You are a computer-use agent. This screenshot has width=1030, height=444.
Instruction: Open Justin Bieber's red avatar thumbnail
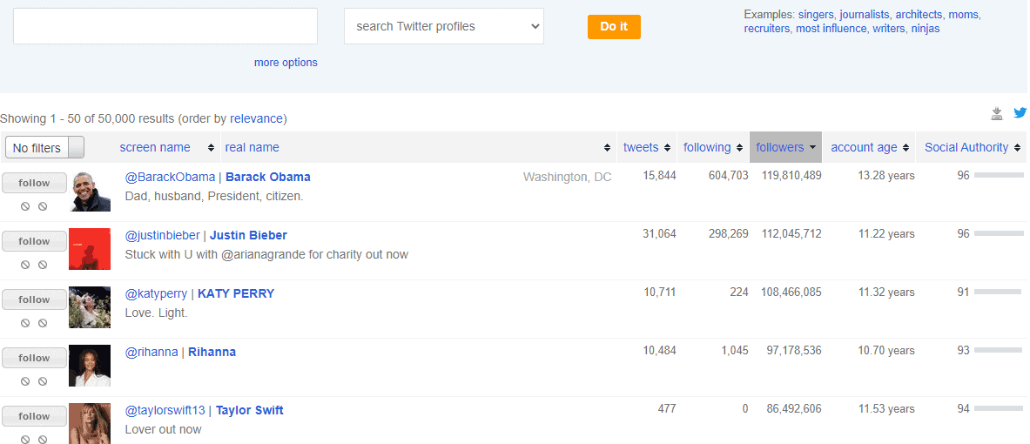pyautogui.click(x=90, y=249)
